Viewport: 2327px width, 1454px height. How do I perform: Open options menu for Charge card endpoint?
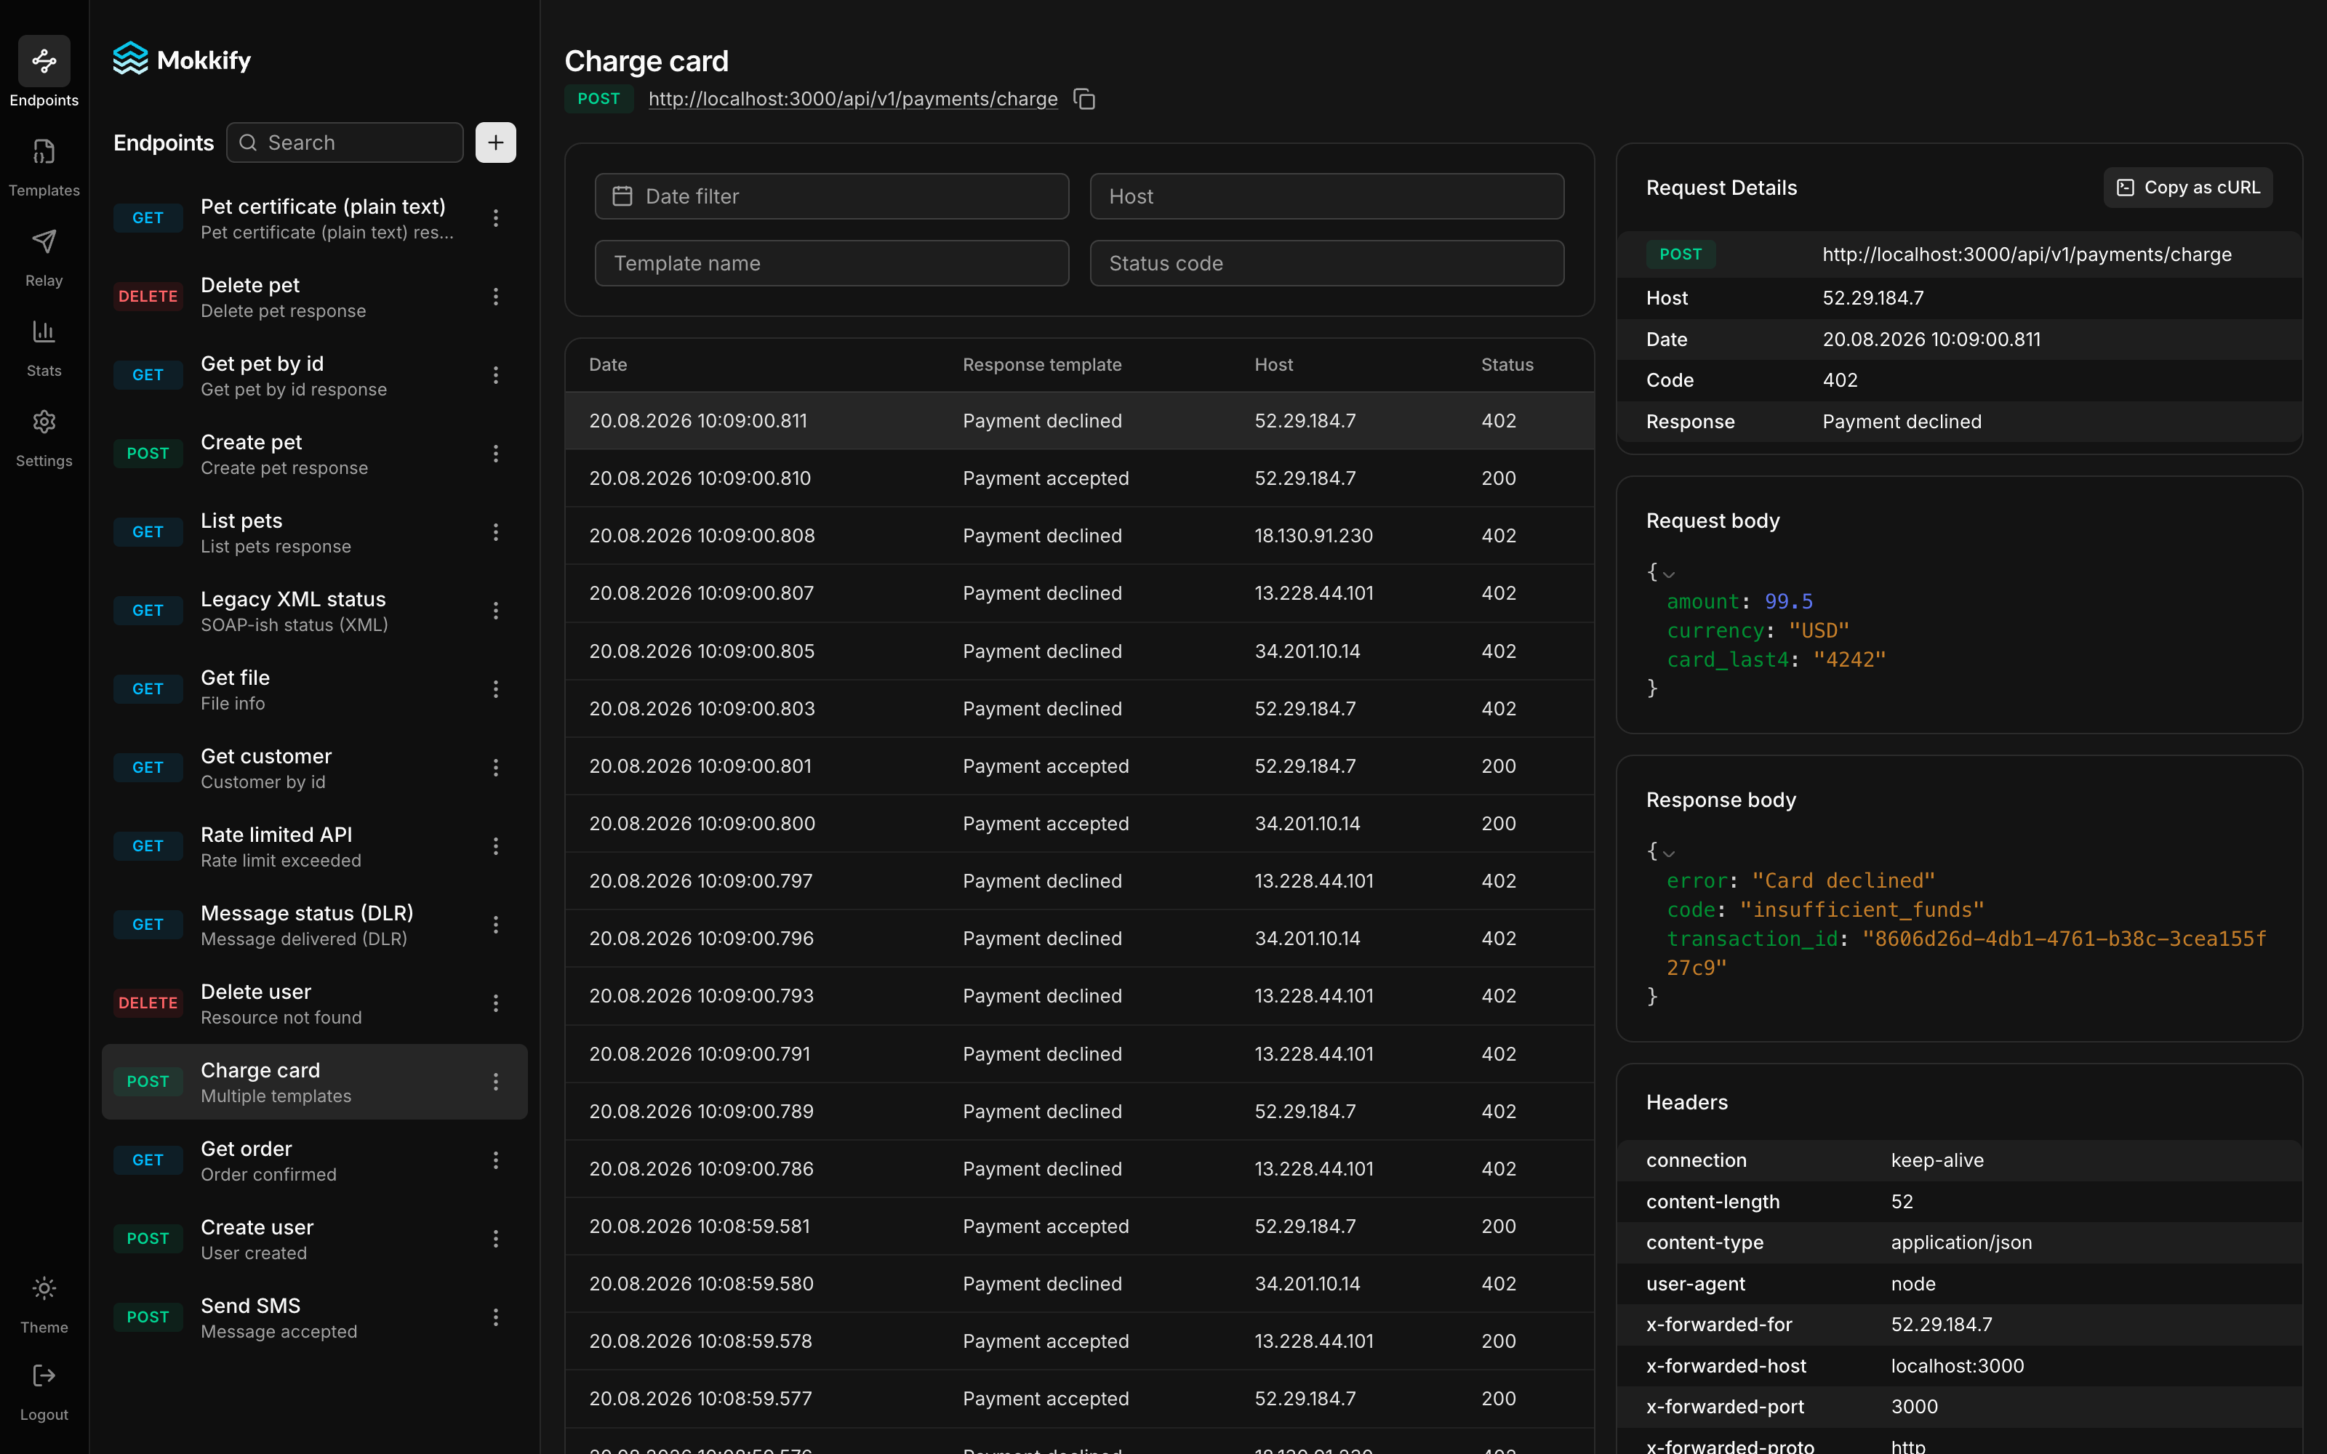pos(496,1082)
